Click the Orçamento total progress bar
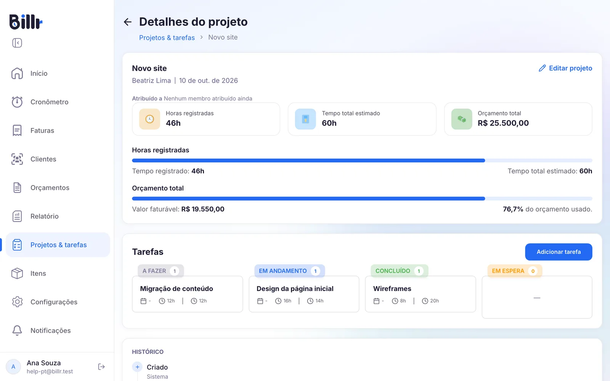 [x=362, y=199]
